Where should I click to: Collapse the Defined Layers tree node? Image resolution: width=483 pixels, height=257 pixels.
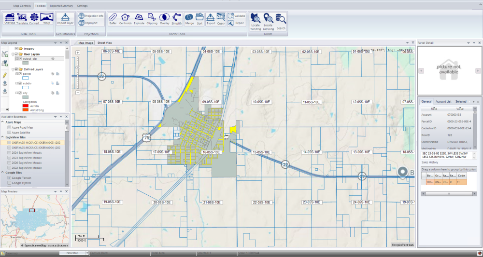13,69
